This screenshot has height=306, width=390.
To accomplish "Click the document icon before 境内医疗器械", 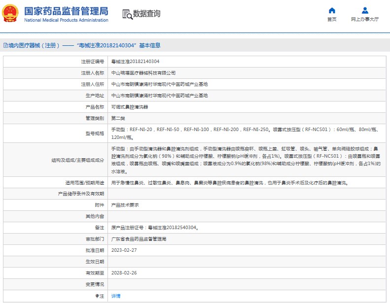I will pyautogui.click(x=5, y=45).
